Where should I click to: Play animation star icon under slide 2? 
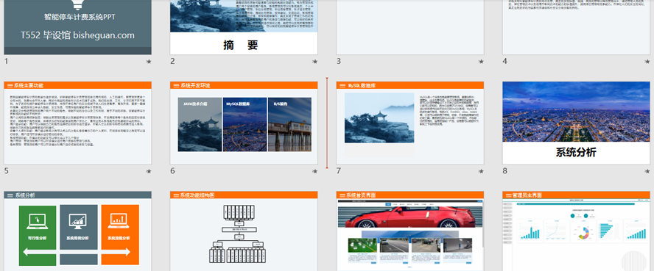[x=315, y=62]
